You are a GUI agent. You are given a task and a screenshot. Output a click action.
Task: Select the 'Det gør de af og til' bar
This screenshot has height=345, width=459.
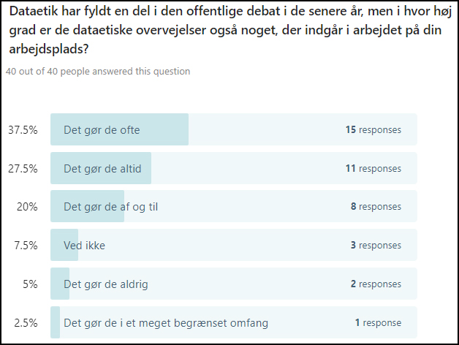[234, 206]
